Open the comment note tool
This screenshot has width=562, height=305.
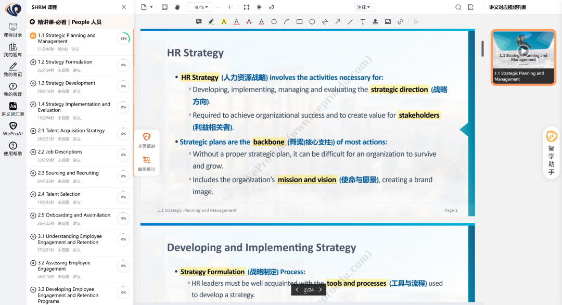(x=199, y=22)
